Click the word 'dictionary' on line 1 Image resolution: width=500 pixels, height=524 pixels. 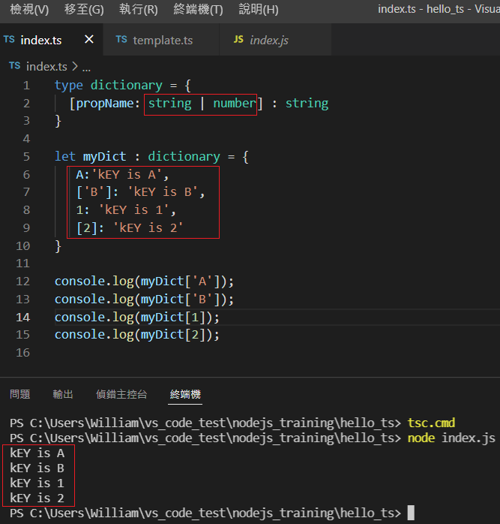click(127, 86)
